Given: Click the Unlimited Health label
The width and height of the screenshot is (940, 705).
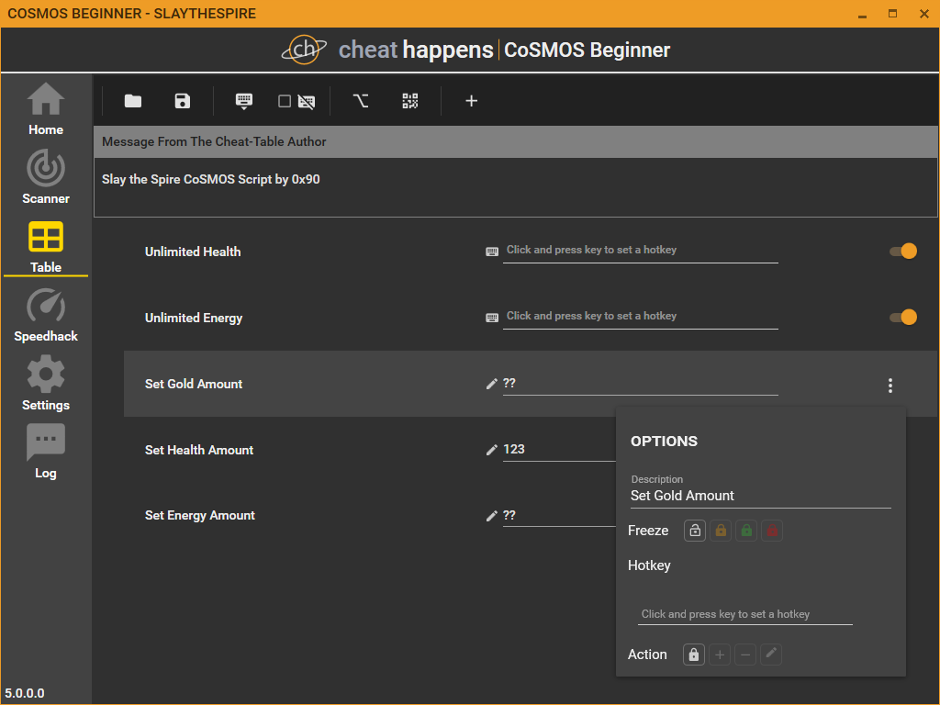Looking at the screenshot, I should pos(193,252).
